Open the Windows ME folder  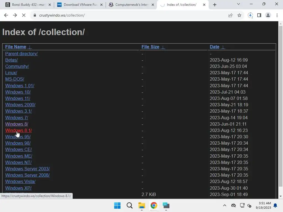coord(19,156)
